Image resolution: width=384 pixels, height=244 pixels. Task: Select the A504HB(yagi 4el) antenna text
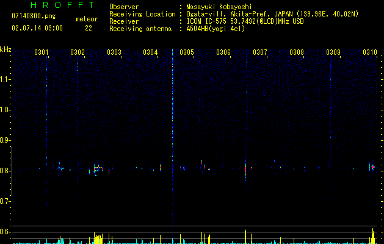[x=216, y=29]
